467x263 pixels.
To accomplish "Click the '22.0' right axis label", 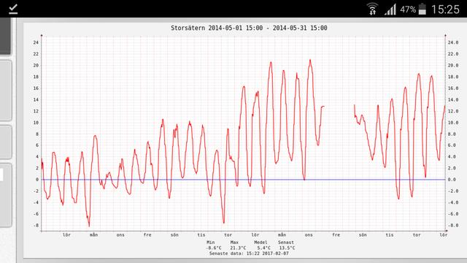I will click(x=453, y=54).
